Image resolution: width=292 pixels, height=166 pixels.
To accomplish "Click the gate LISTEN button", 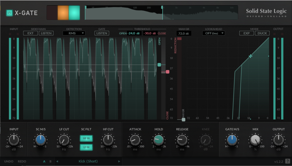I will click(102, 33).
